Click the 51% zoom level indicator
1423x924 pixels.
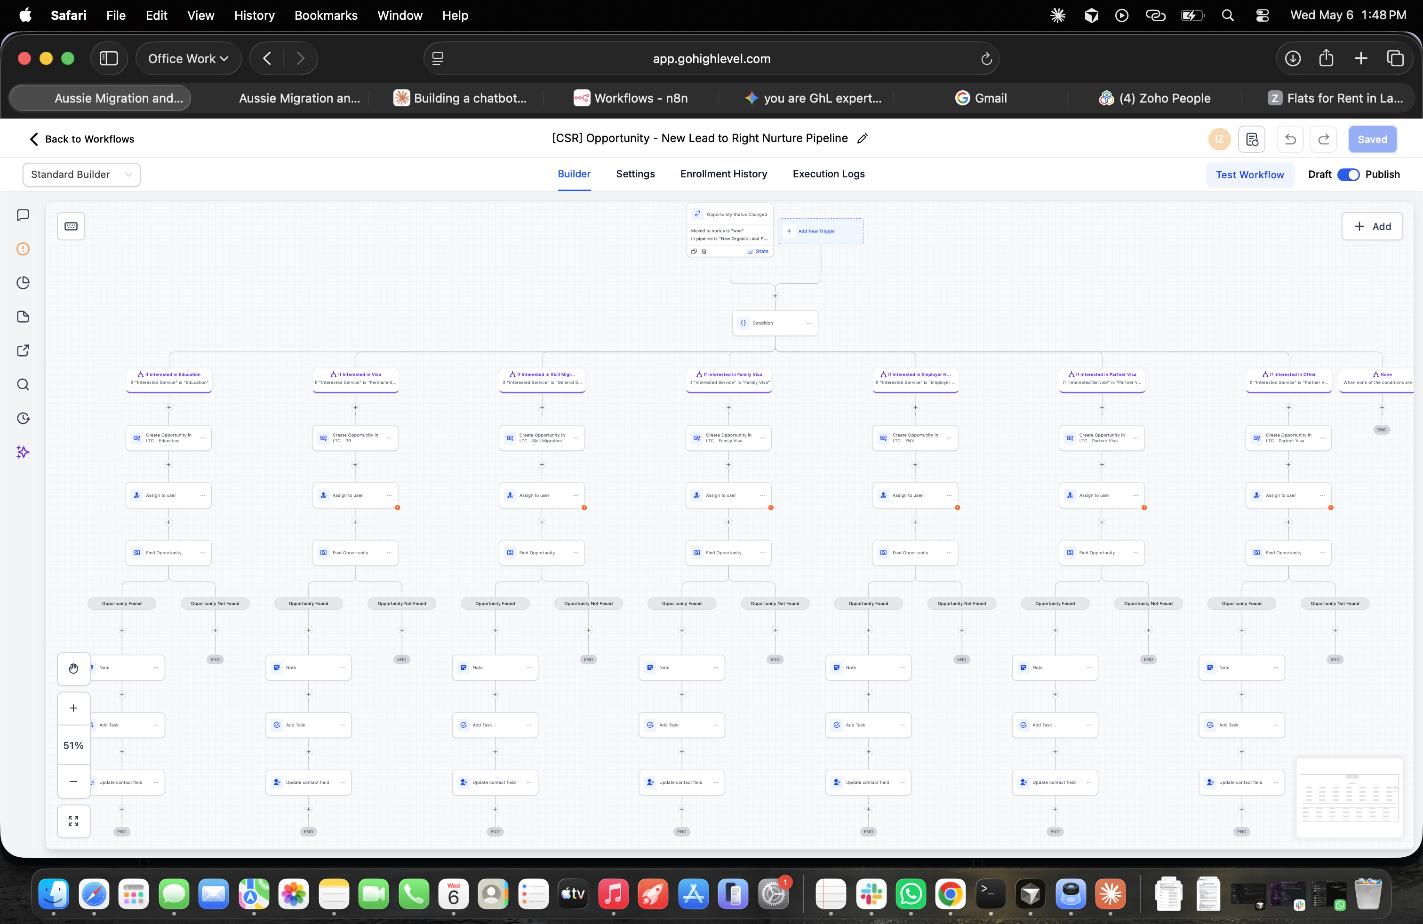[x=73, y=745]
